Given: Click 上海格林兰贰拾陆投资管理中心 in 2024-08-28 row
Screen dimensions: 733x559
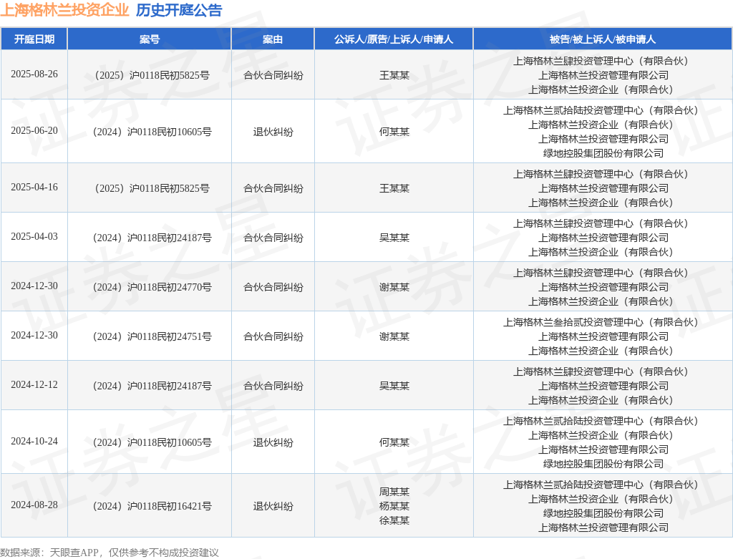Looking at the screenshot, I should [601, 485].
